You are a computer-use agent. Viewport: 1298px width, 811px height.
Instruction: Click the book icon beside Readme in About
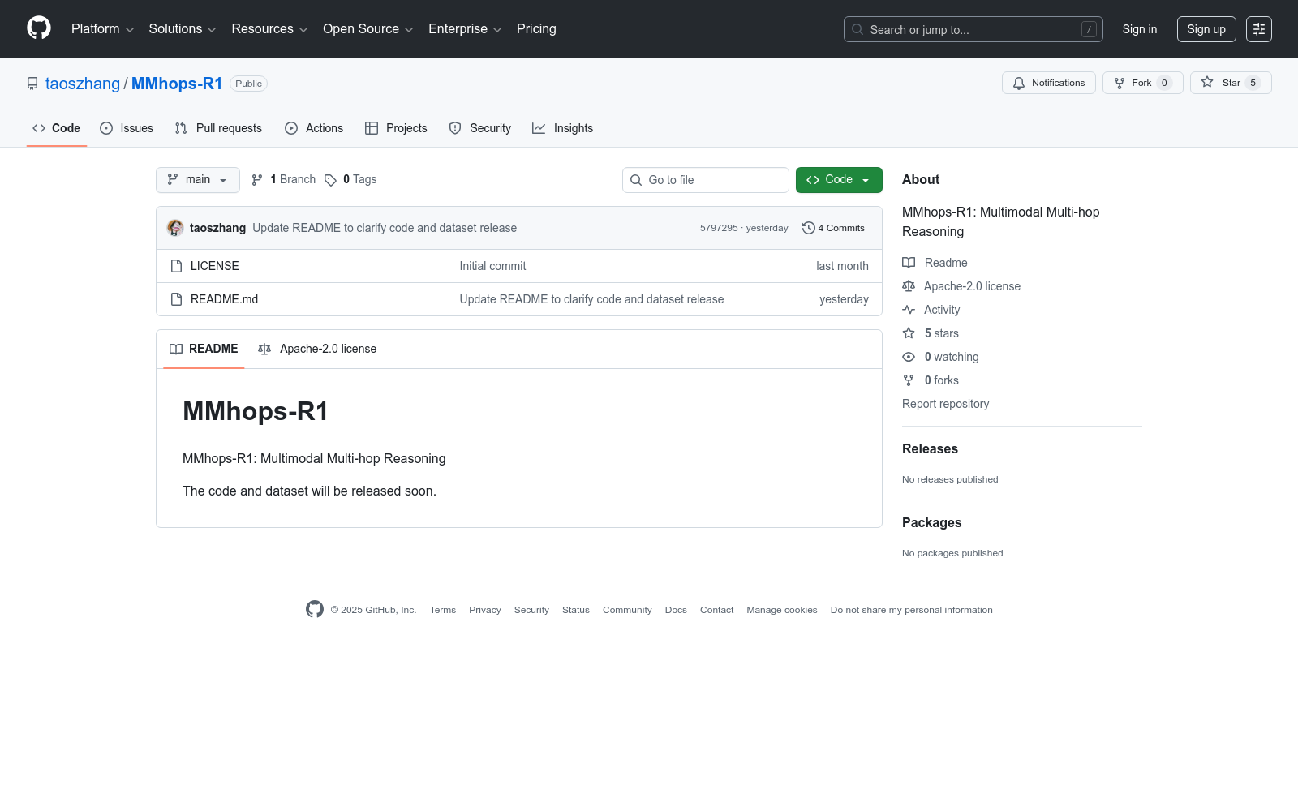click(x=909, y=263)
